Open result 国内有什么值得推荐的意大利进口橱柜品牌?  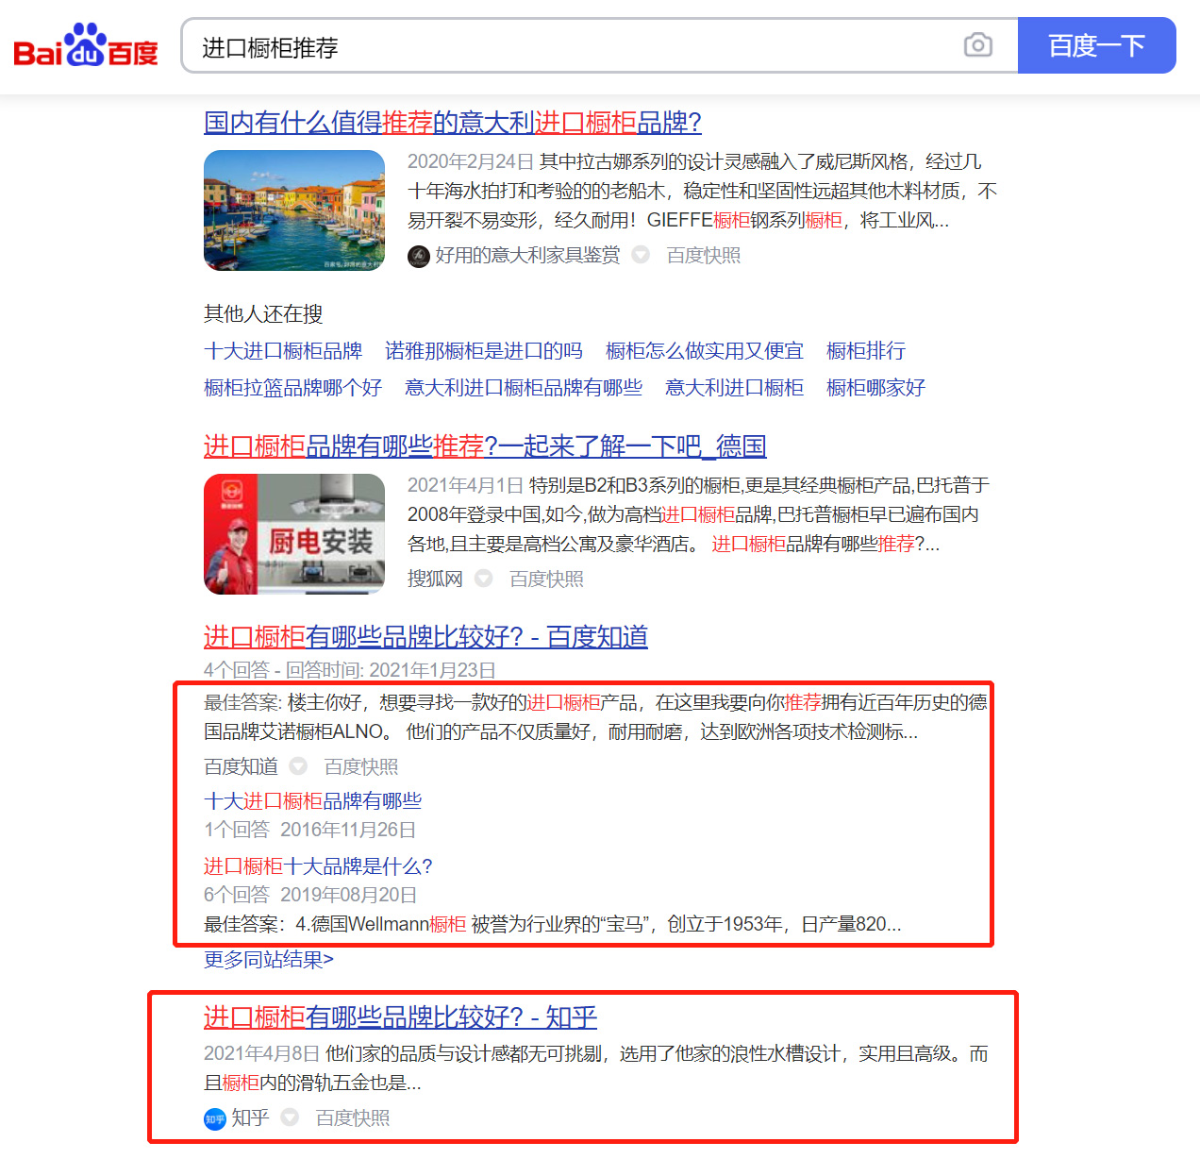[x=453, y=123]
